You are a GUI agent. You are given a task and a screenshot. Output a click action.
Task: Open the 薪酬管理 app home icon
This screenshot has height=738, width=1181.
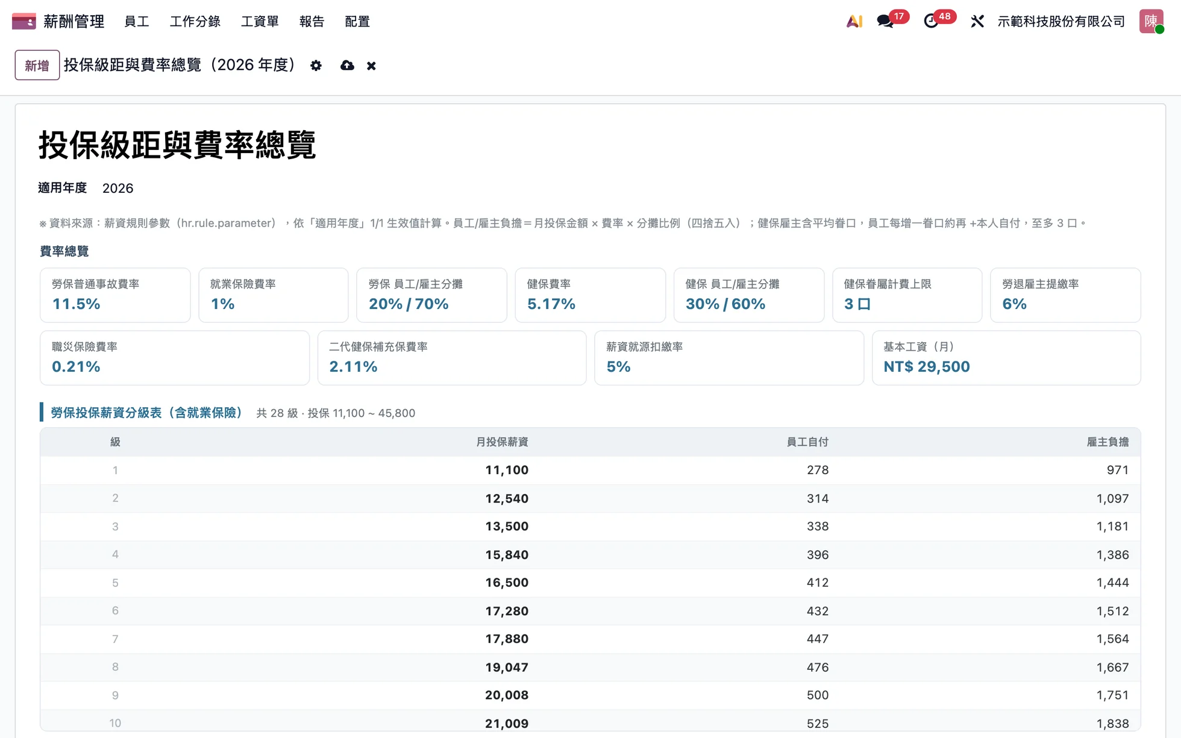(23, 22)
